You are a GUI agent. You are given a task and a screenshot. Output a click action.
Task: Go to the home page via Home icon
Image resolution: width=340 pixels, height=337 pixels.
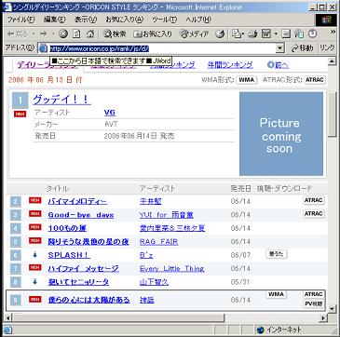pyautogui.click(x=90, y=34)
